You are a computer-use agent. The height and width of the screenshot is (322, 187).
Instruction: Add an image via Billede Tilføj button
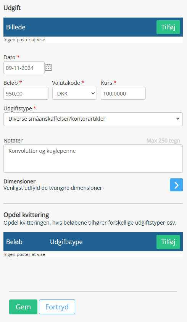[168, 27]
